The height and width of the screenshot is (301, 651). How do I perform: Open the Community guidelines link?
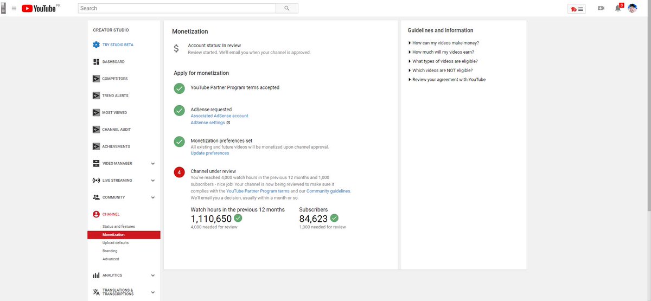click(328, 191)
